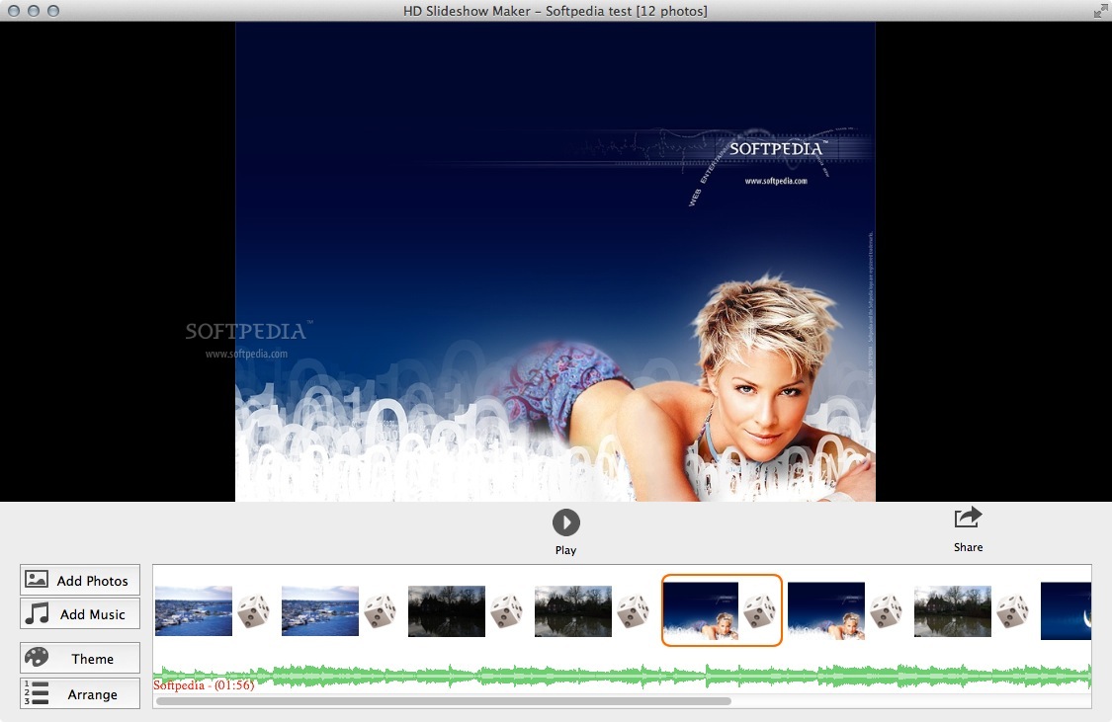The image size is (1112, 722).
Task: Open the Arrange list button
Action: [80, 693]
